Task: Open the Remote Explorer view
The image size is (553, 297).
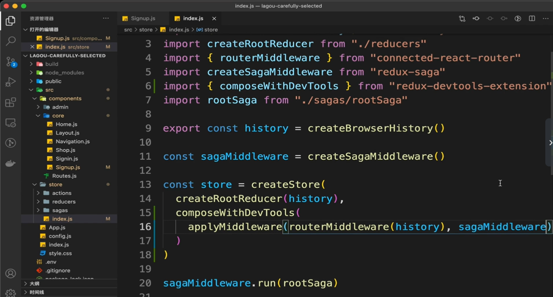Action: [x=11, y=123]
